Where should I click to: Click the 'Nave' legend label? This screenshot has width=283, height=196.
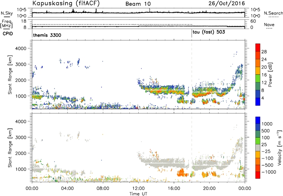tap(269, 24)
